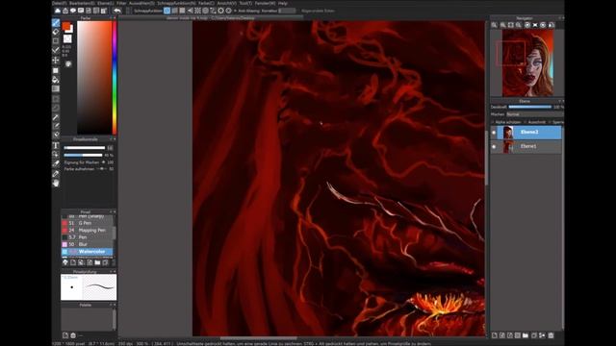The height and width of the screenshot is (346, 616).
Task: Open Filter menu
Action: pyautogui.click(x=121, y=3)
